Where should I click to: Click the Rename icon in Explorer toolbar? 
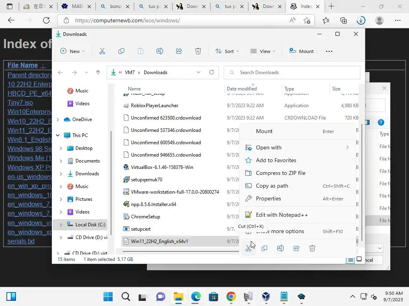tap(160, 51)
